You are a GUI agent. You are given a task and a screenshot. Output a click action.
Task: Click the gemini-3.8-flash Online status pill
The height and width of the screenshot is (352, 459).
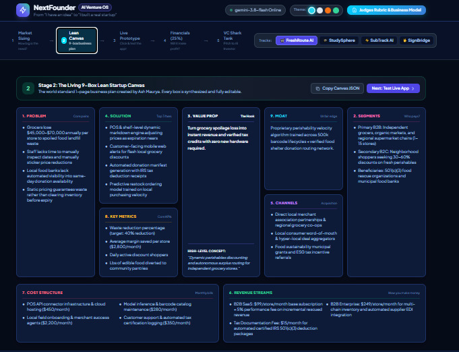coord(255,10)
